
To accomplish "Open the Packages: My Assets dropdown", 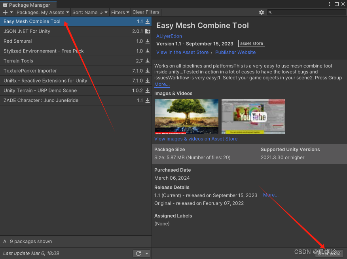I will (x=43, y=12).
